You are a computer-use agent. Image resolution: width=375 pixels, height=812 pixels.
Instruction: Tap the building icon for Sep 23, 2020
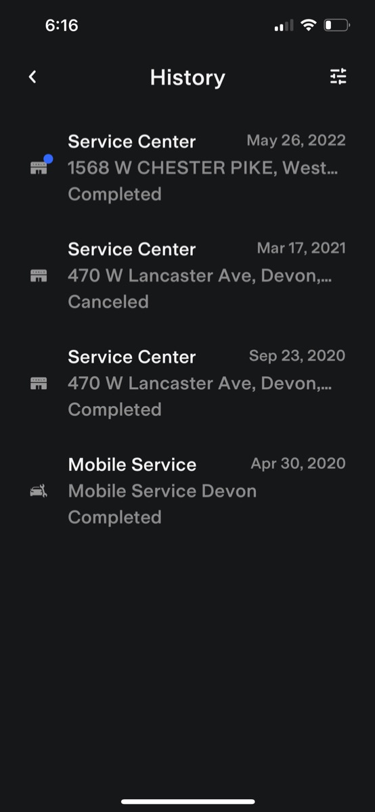click(x=39, y=384)
